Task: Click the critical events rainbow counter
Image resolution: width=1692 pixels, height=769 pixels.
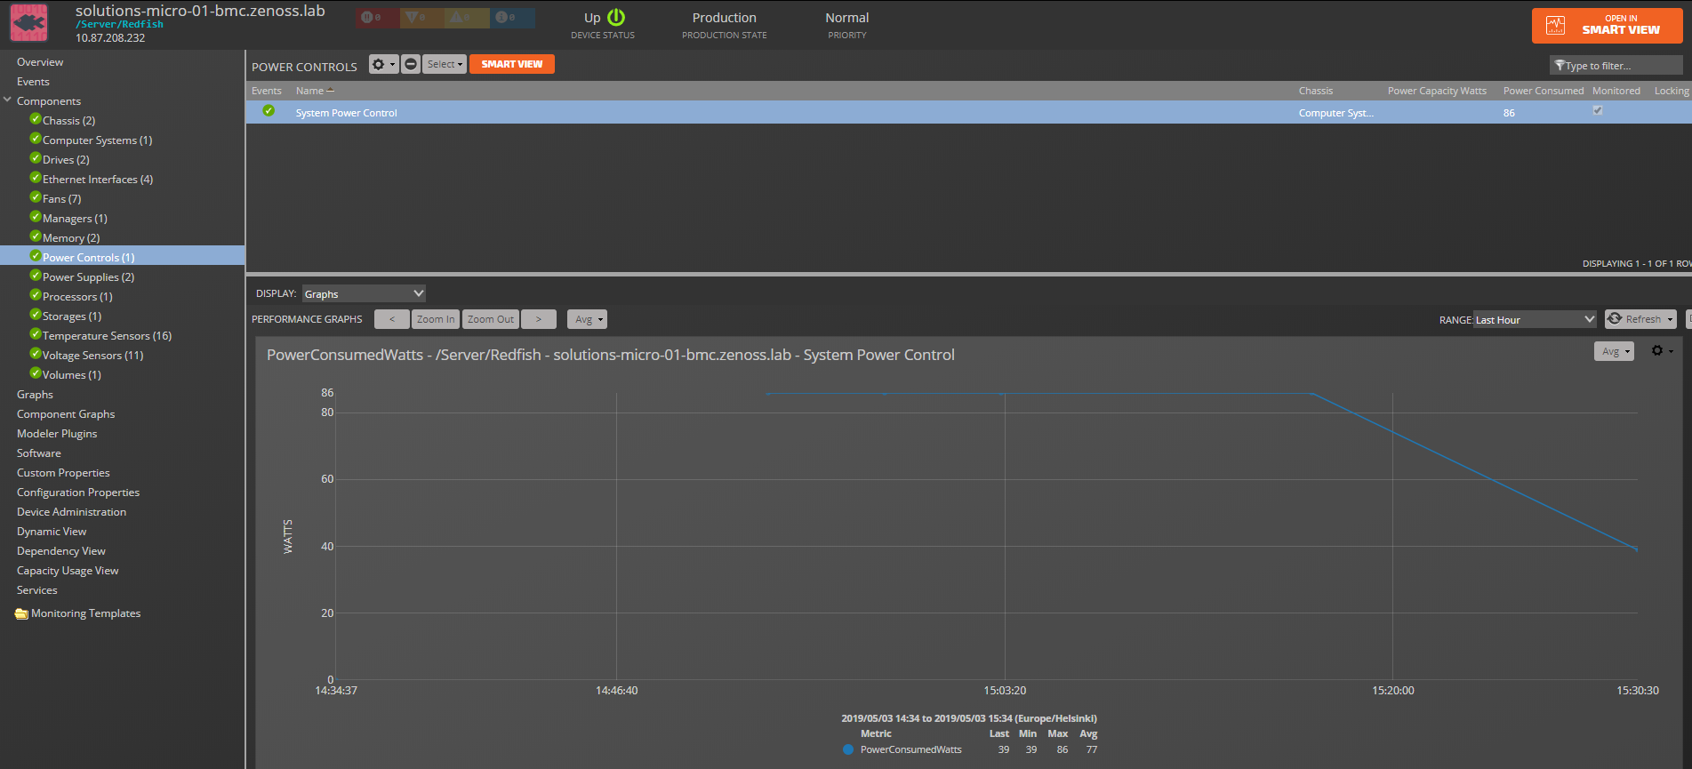Action: pos(377,18)
